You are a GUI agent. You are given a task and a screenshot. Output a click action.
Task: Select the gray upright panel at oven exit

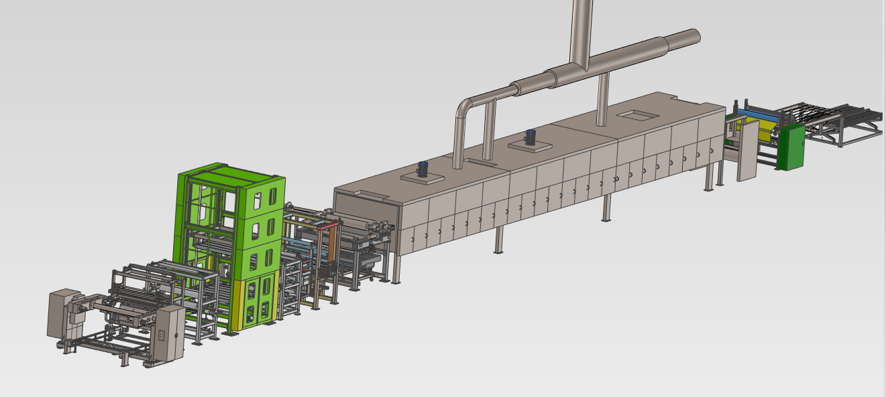point(747,151)
